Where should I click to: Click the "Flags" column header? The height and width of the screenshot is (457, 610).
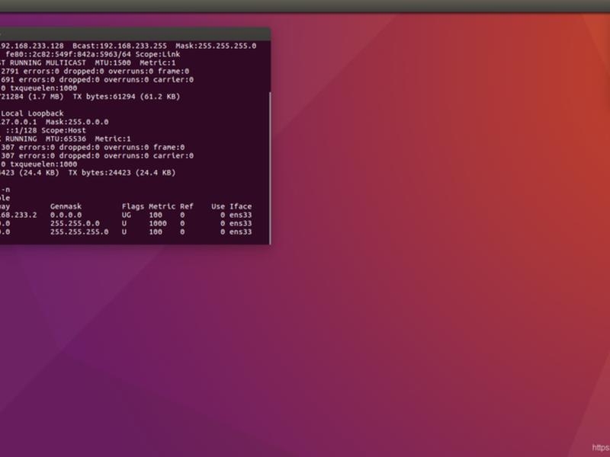(133, 206)
